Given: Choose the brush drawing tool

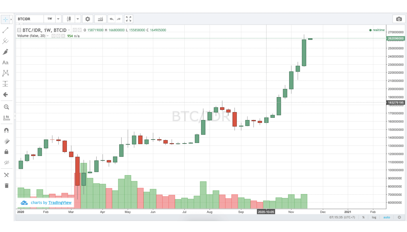Looking at the screenshot, I should click(x=6, y=52).
